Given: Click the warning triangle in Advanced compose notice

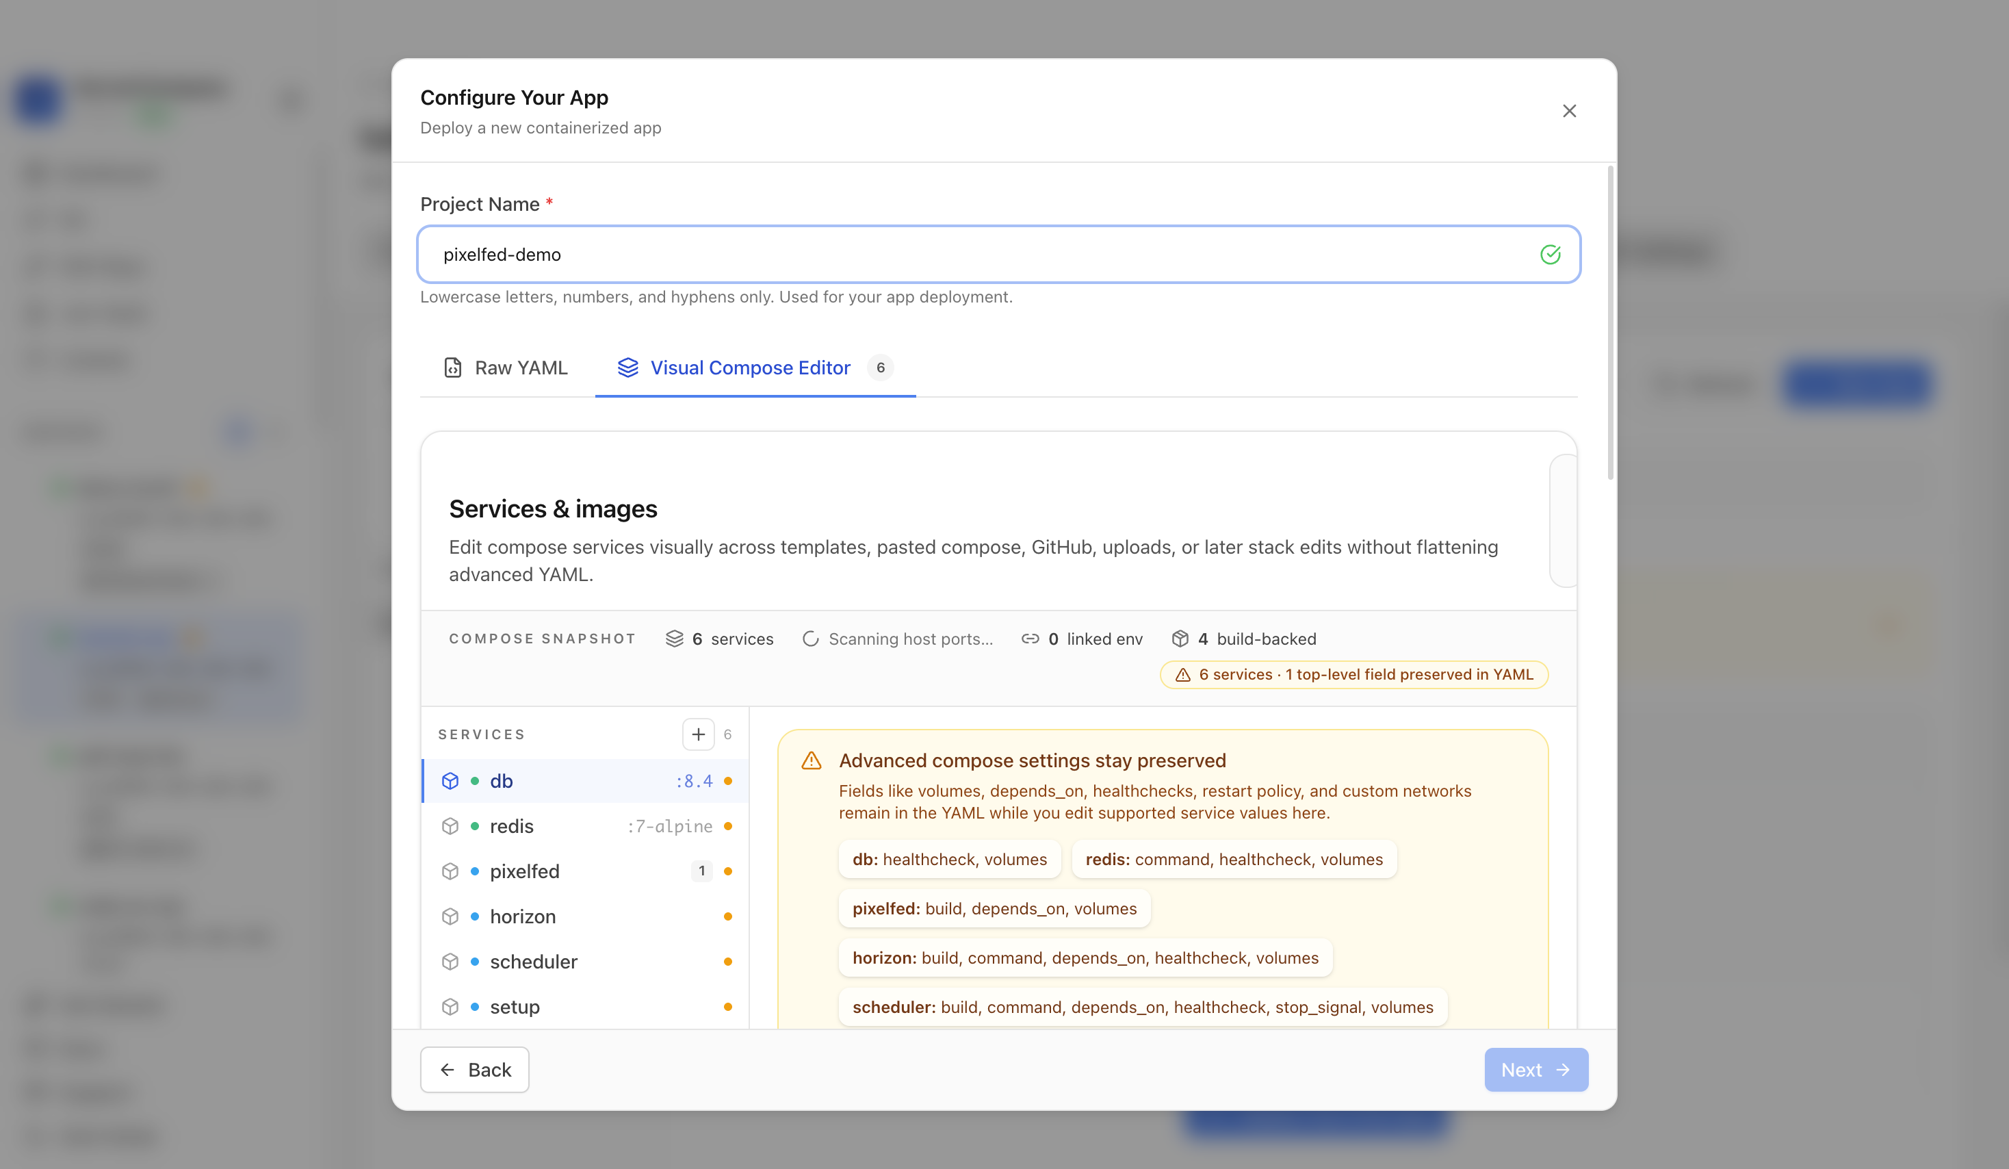Looking at the screenshot, I should pyautogui.click(x=811, y=760).
